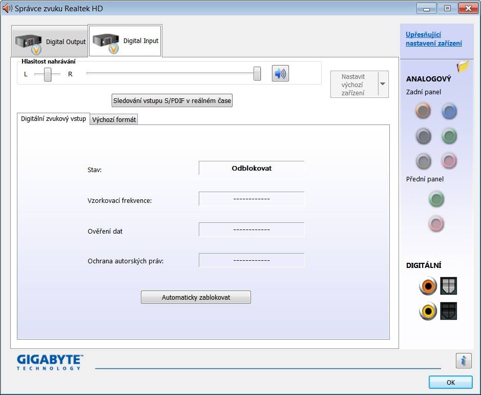Click the Realtek speaker icon in title bar
The width and height of the screenshot is (481, 395).
pyautogui.click(x=7, y=8)
